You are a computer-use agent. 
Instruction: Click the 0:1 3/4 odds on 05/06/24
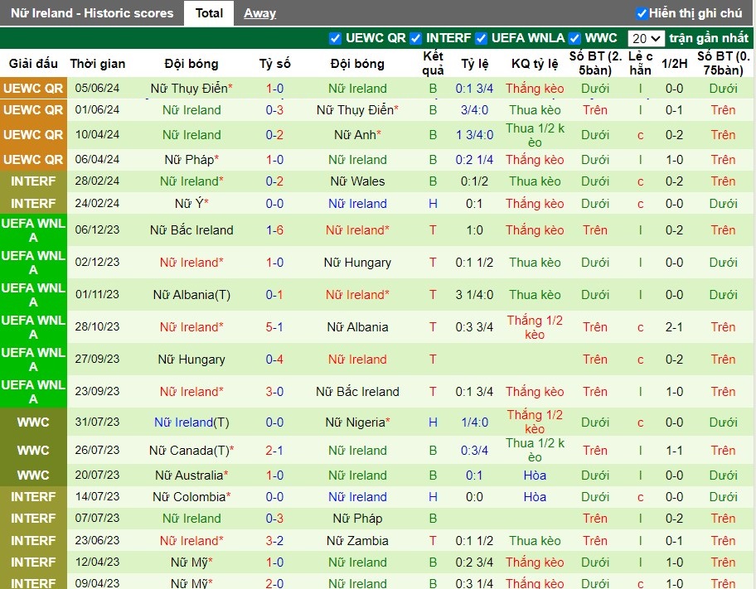click(x=474, y=88)
